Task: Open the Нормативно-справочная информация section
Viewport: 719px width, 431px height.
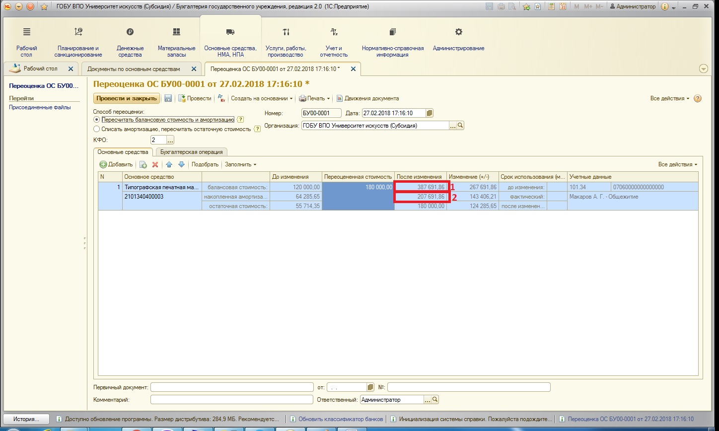Action: 393,42
